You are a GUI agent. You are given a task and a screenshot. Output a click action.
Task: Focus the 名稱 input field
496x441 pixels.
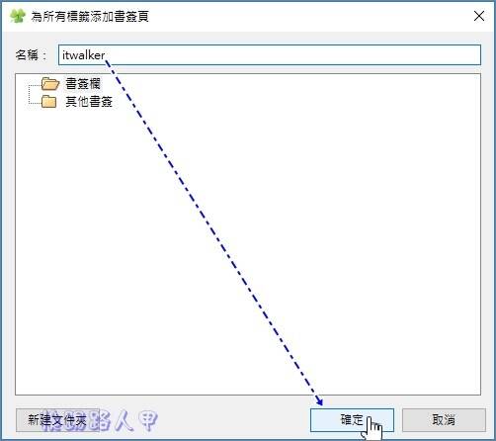[x=270, y=54]
